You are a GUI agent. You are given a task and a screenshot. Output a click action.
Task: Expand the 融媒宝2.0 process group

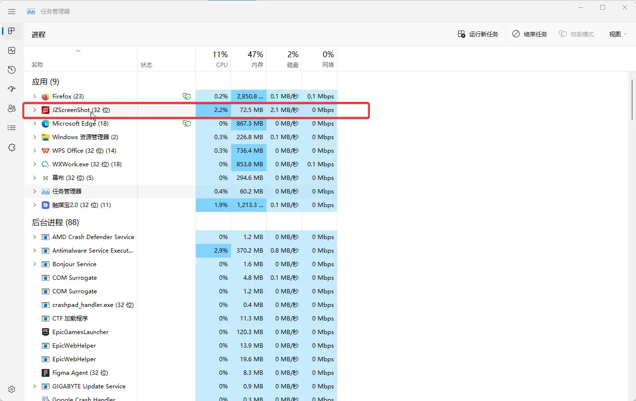pyautogui.click(x=34, y=205)
